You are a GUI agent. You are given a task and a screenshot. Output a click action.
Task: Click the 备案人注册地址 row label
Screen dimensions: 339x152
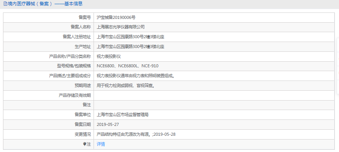tap(77, 37)
